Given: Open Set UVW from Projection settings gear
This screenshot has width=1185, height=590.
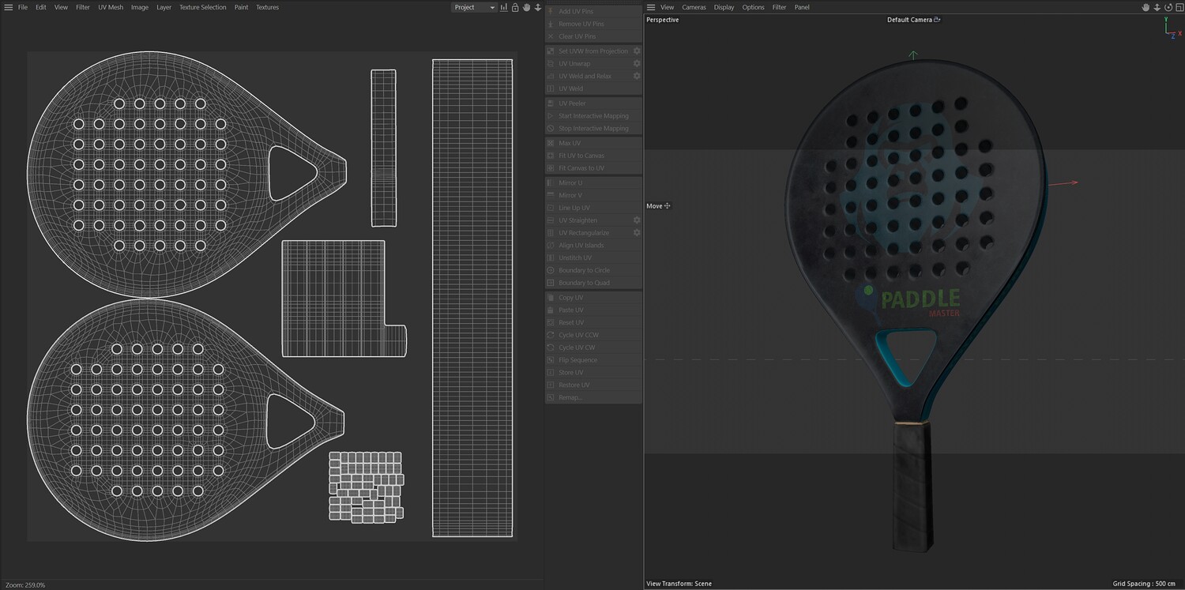Looking at the screenshot, I should (x=637, y=51).
